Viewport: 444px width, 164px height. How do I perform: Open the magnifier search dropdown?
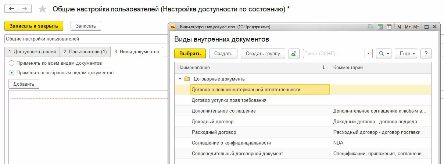383,54
